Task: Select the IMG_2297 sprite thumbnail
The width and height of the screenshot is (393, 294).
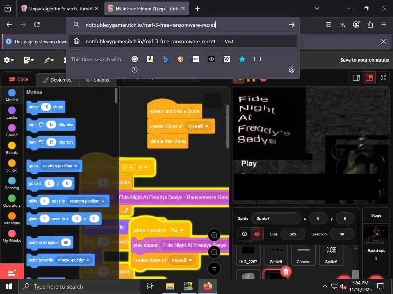Action: pos(248,255)
